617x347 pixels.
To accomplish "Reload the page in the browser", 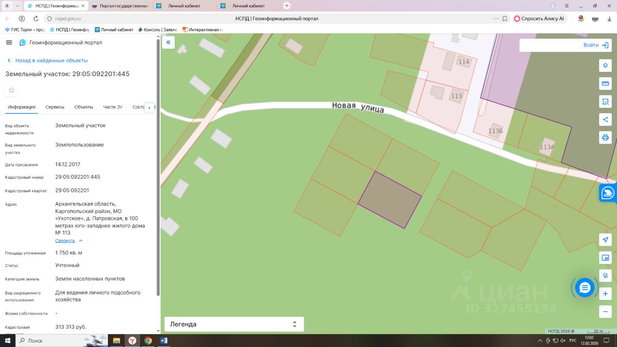I will 36,18.
